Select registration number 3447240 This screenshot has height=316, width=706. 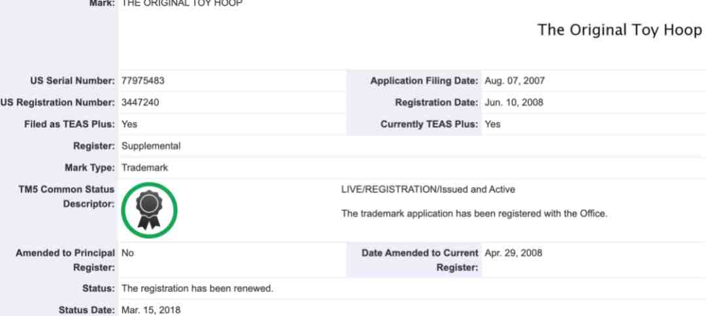140,103
